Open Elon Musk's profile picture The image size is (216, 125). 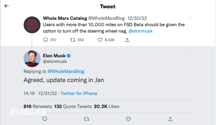pyautogui.click(x=32, y=59)
